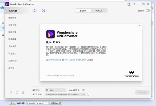Image resolution: width=156 pixels, height=106 pixels.
Task: Open the user account profile icon
Action: (x=129, y=4)
